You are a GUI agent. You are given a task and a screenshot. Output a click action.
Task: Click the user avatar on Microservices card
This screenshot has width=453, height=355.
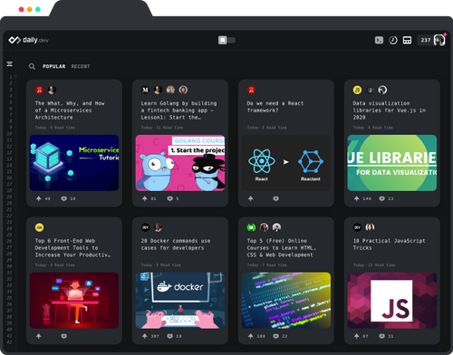pyautogui.click(x=52, y=90)
